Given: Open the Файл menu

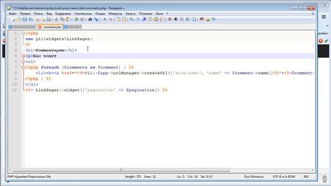Looking at the screenshot, I should tap(12, 14).
